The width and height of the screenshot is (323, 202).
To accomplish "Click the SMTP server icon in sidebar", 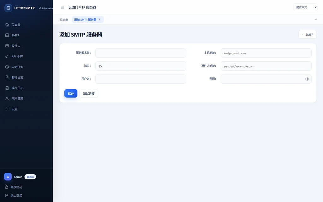I will coord(7,35).
